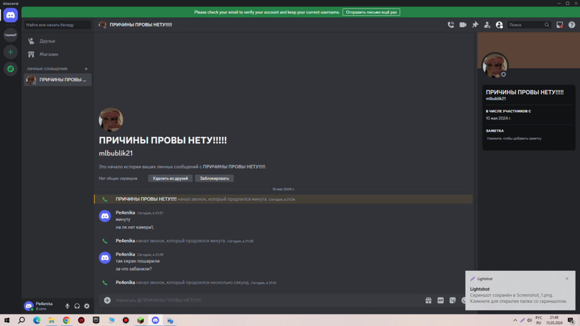Click Lightshot feather tray icon
This screenshot has width=580, height=326.
coord(523,320)
